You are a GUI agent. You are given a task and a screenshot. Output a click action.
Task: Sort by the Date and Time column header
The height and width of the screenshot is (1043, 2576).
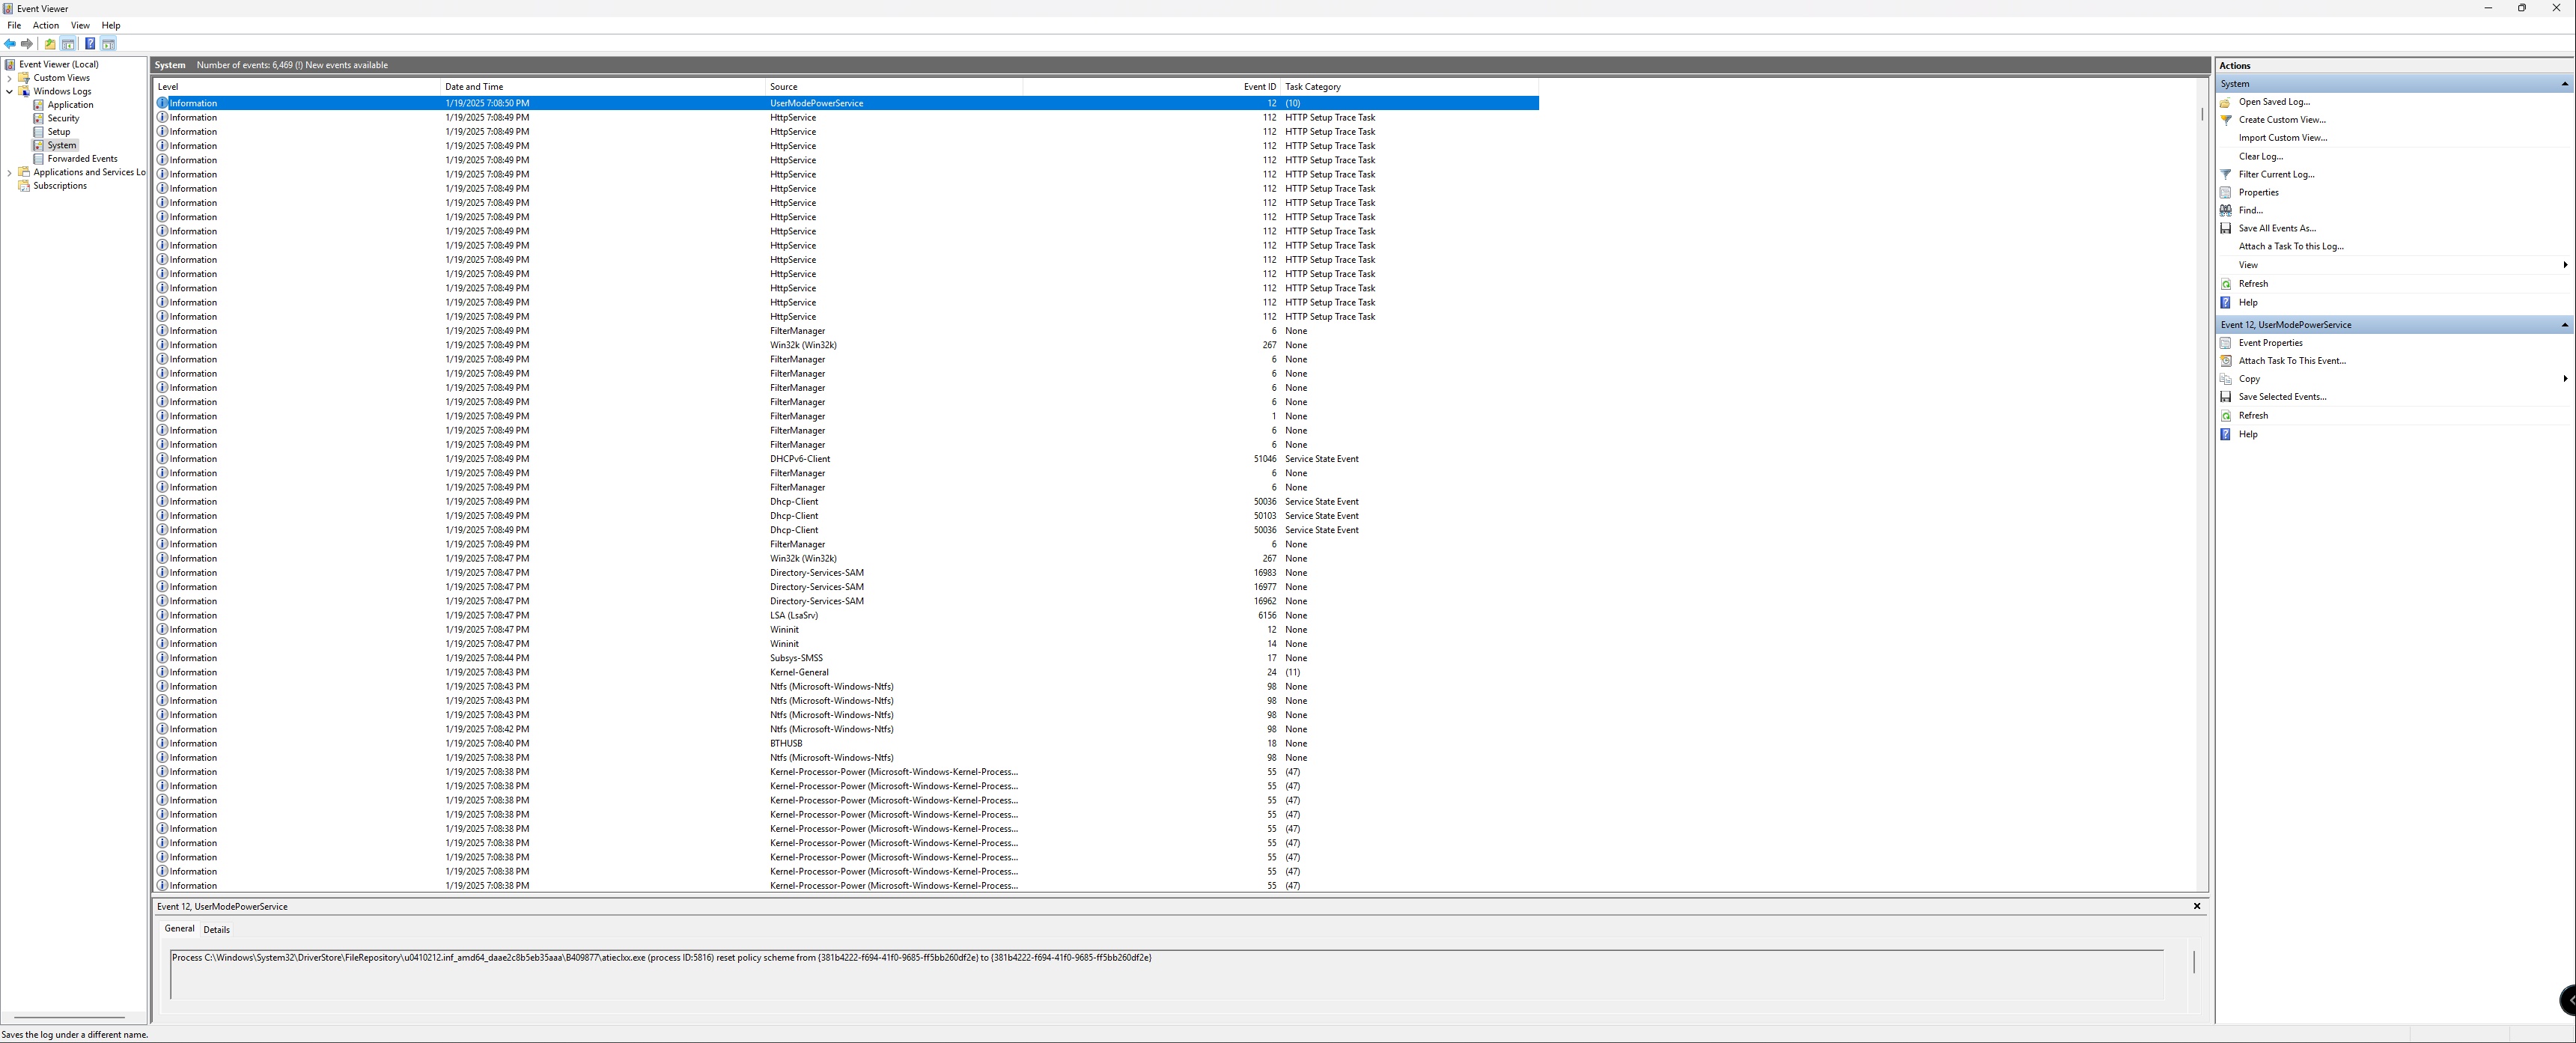click(x=603, y=87)
